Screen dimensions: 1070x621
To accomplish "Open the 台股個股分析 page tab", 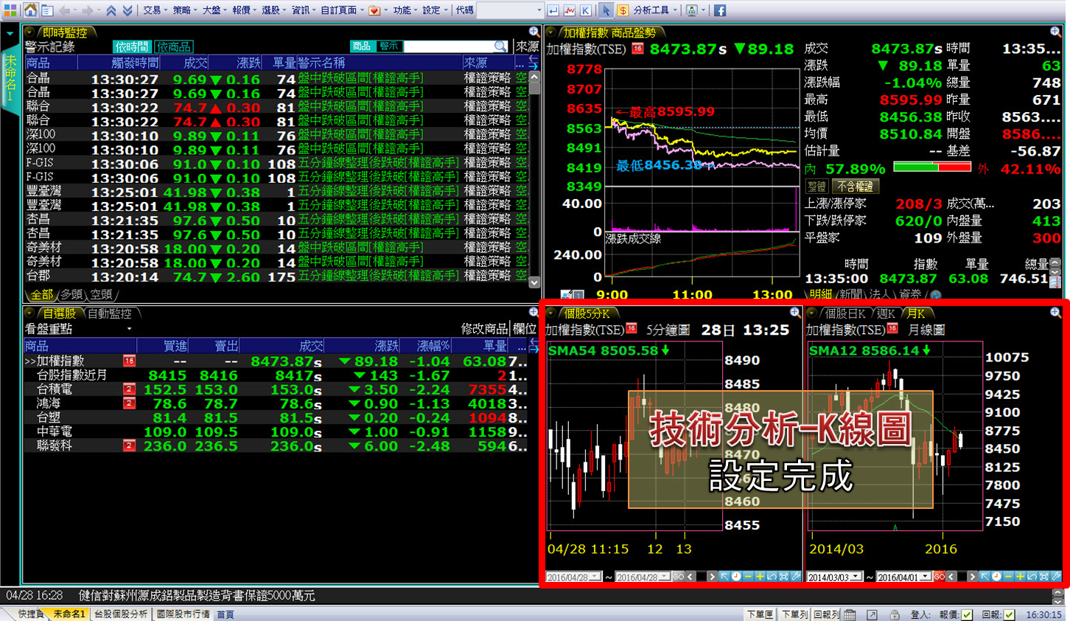I will tap(120, 614).
